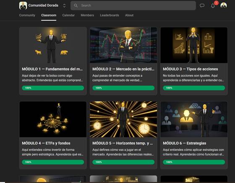The height and width of the screenshot is (183, 235).
Task: Open the chat messages icon
Action: coord(202,6)
